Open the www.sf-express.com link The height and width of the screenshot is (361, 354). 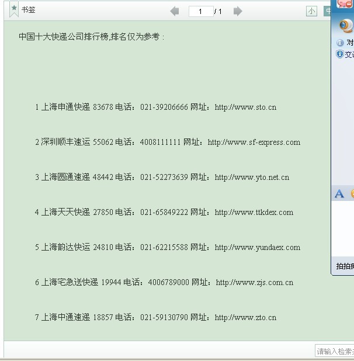[254, 143]
